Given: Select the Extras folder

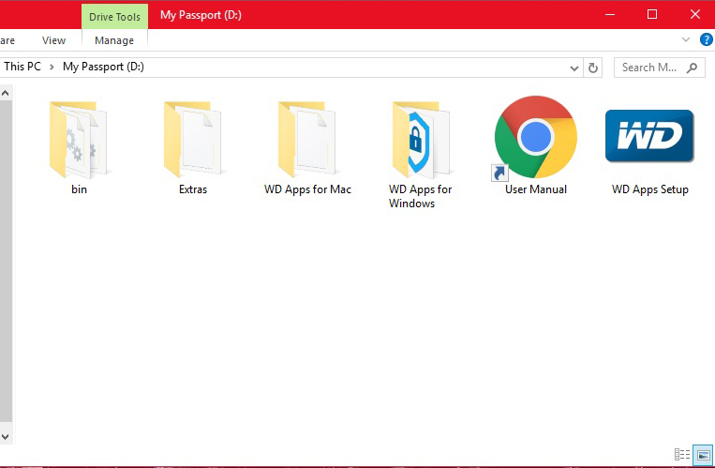Looking at the screenshot, I should (x=192, y=140).
